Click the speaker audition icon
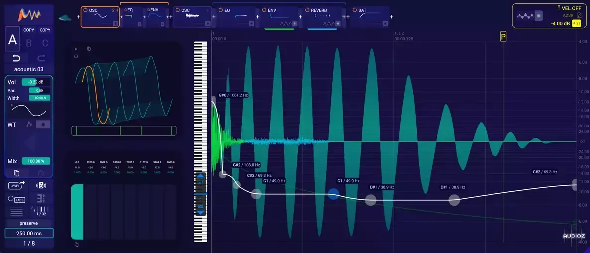This screenshot has height=253, width=590. [41, 185]
